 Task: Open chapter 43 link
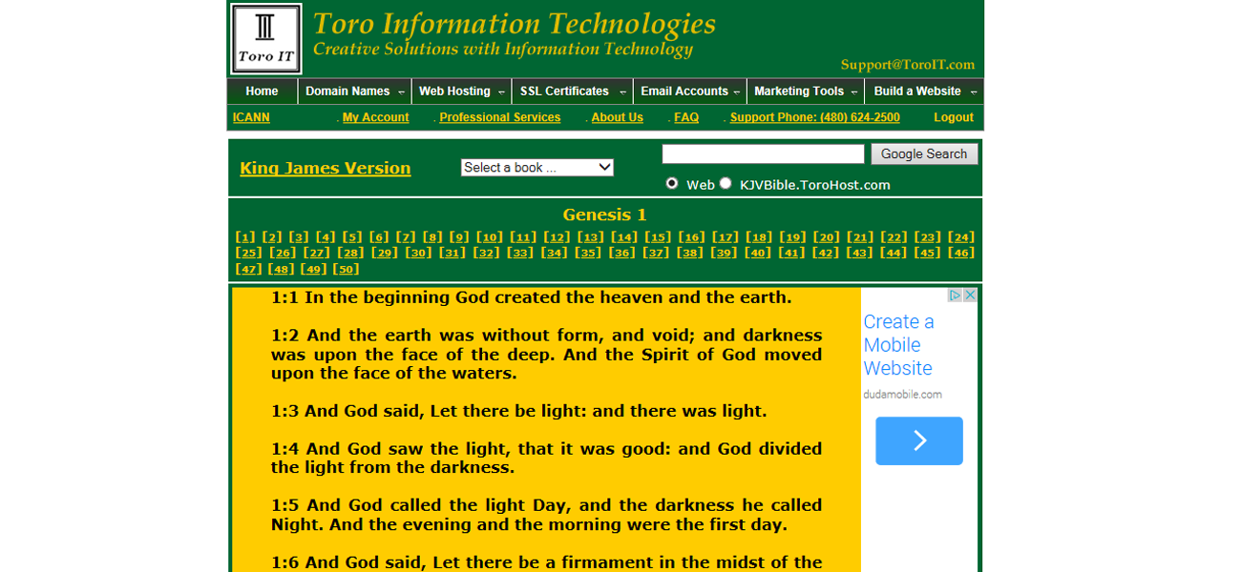(x=859, y=253)
